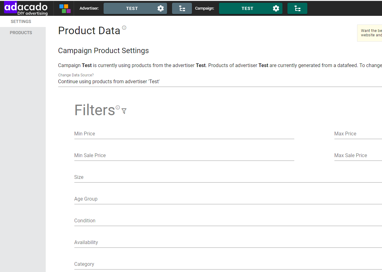Click the funnel filter icon
Image resolution: width=382 pixels, height=272 pixels.
tap(124, 111)
